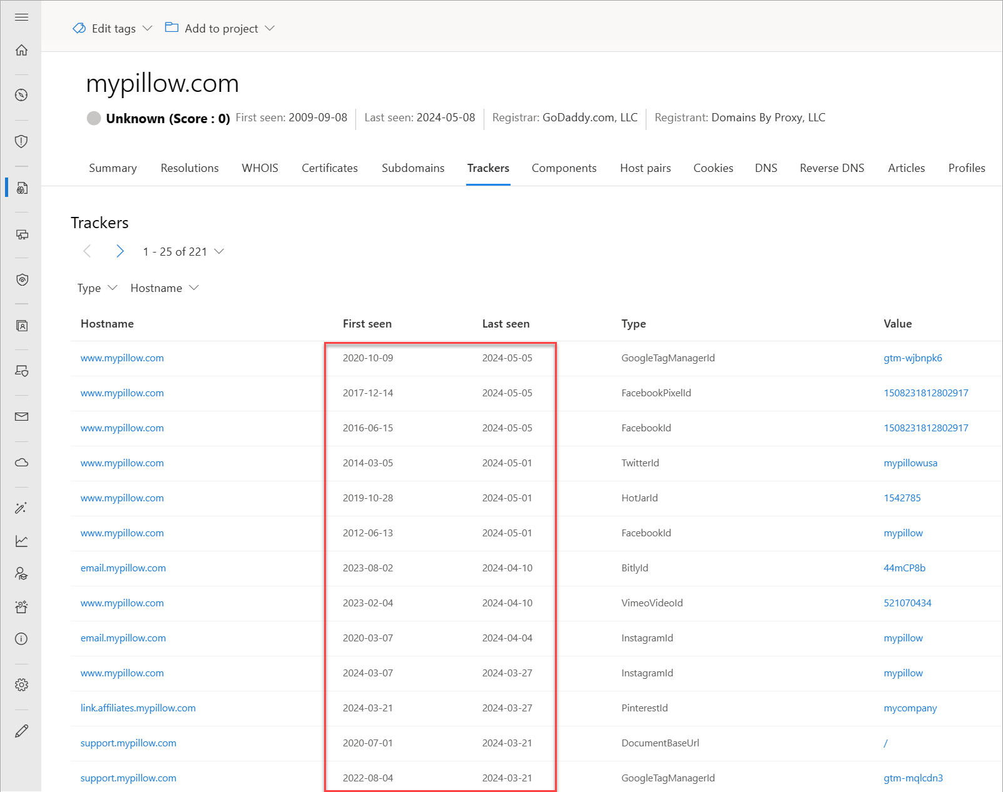Select the TwitterId type cell
Image resolution: width=1003 pixels, height=792 pixels.
pyautogui.click(x=640, y=463)
